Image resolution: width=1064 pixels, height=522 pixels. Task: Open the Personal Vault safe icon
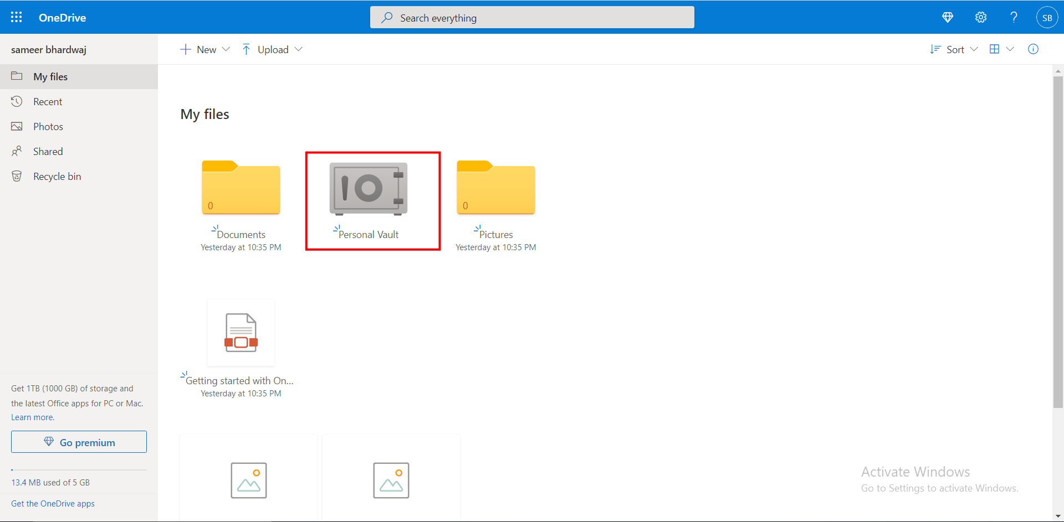[x=369, y=188]
